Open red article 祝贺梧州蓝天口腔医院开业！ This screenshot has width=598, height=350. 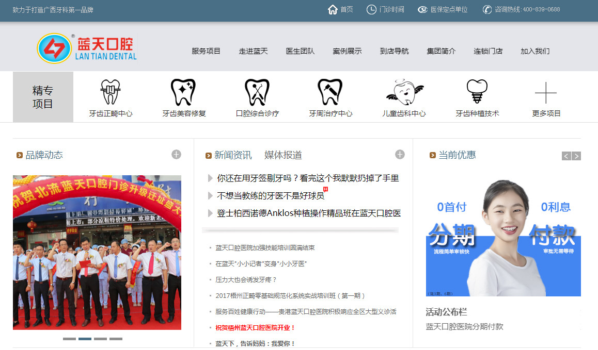pyautogui.click(x=255, y=328)
